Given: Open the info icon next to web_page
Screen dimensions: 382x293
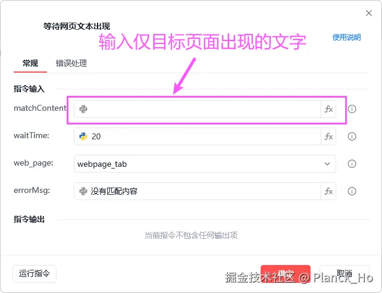Looking at the screenshot, I should tap(352, 164).
